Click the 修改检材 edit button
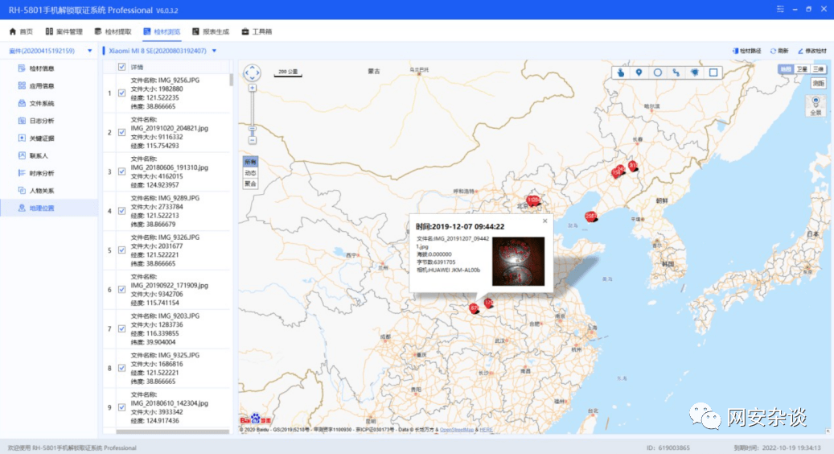This screenshot has width=834, height=454. (811, 51)
